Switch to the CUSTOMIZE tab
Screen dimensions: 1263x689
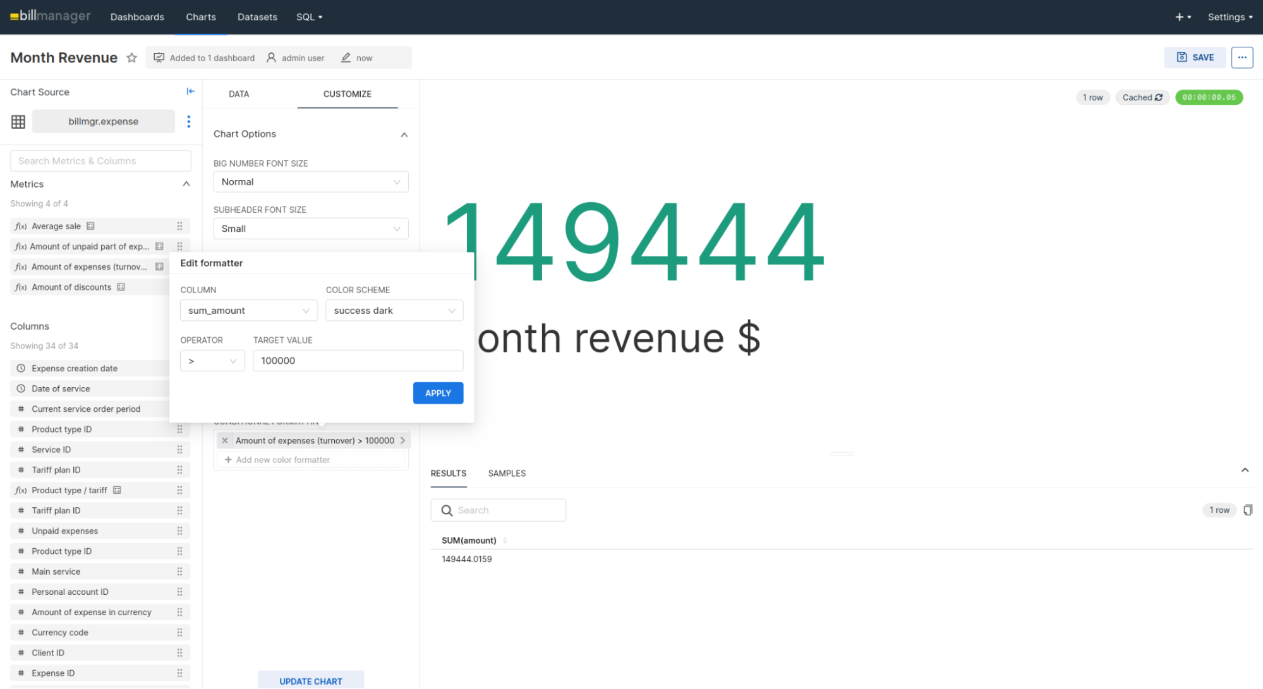(347, 94)
